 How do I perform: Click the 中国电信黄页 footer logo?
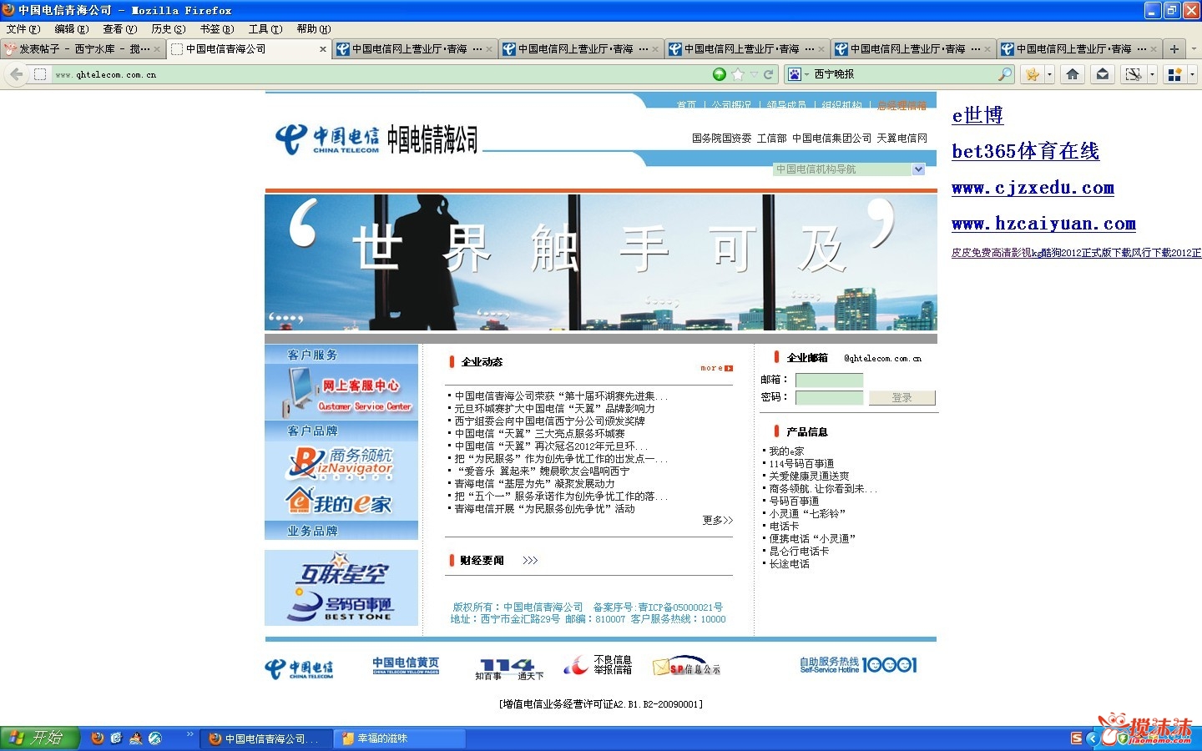tap(406, 665)
